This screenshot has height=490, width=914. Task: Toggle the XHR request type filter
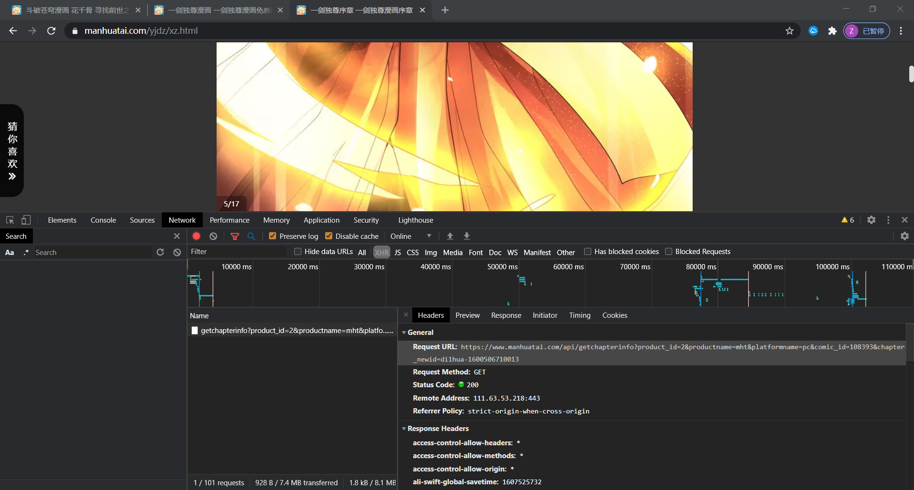(x=381, y=252)
